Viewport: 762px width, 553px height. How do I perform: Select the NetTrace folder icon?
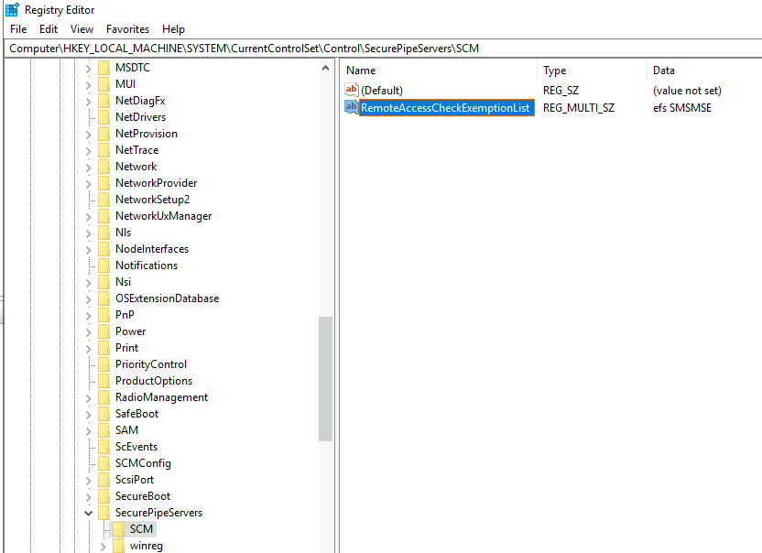click(x=103, y=150)
